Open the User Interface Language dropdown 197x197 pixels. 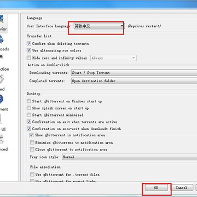click(x=99, y=26)
